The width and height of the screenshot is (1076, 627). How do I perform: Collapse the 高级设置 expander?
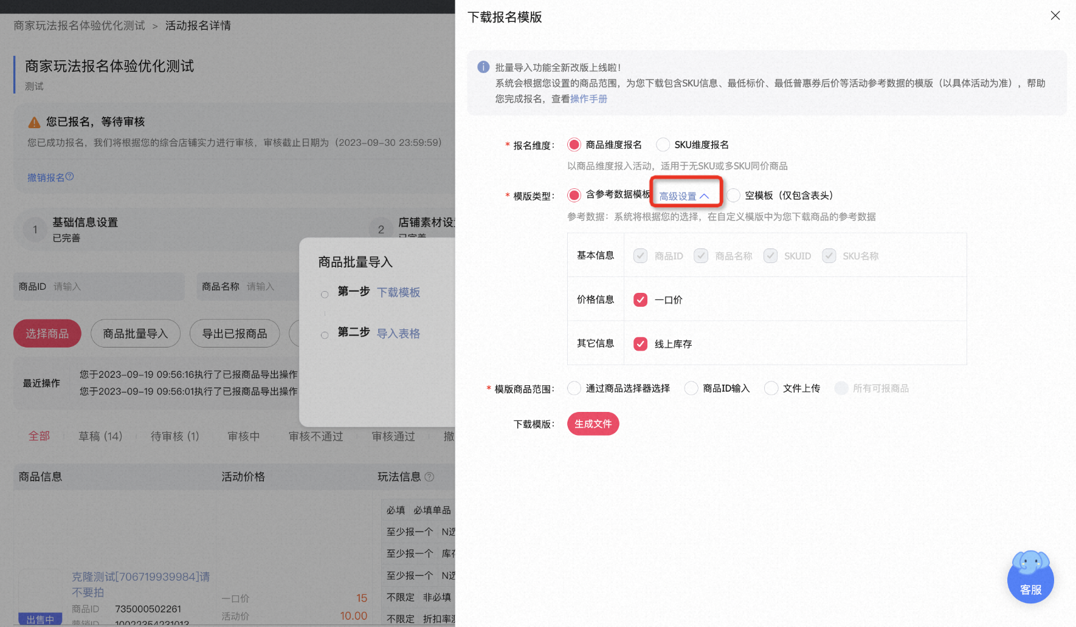tap(685, 196)
